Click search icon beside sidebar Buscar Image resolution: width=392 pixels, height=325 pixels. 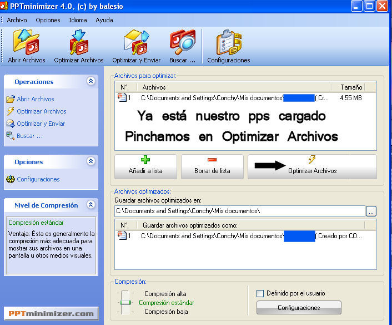[11, 136]
